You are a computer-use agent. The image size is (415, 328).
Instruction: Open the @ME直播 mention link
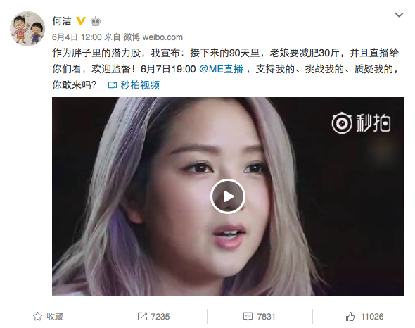(x=221, y=69)
